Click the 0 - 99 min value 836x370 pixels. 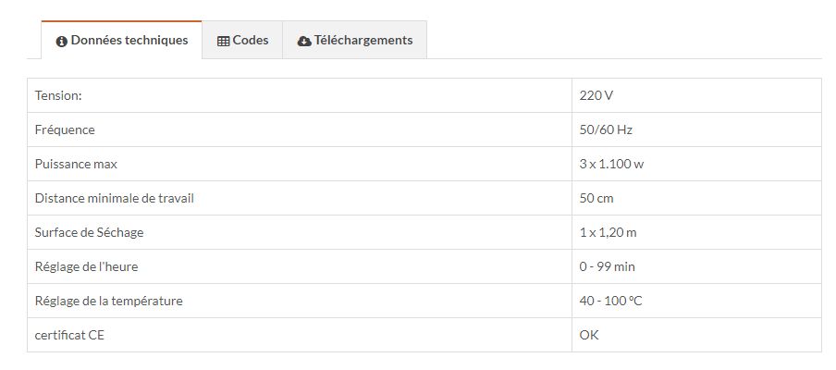click(x=608, y=266)
